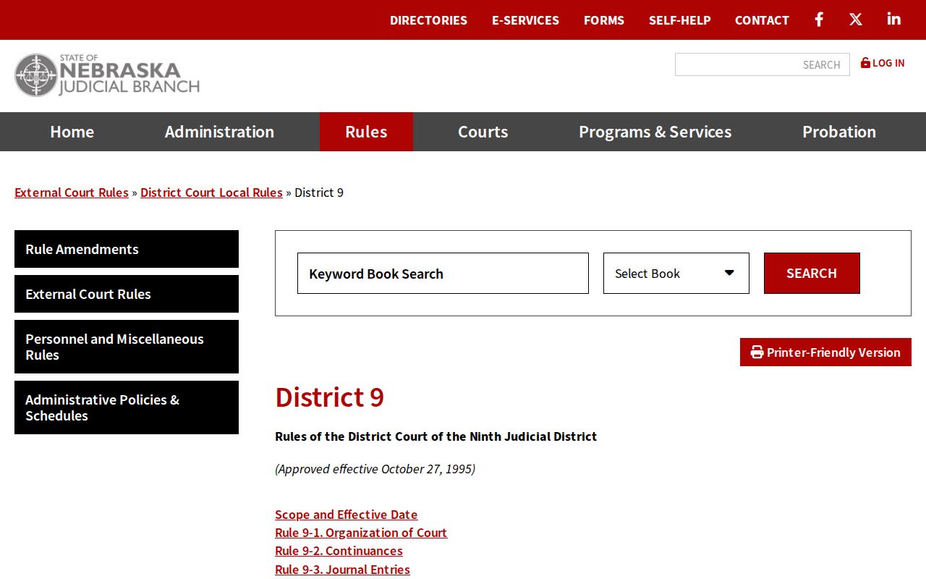Open the Scope and Effective Date link
The height and width of the screenshot is (579, 926).
(347, 515)
